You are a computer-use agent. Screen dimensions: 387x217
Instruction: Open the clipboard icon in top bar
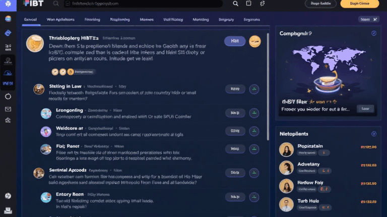pos(248,3)
